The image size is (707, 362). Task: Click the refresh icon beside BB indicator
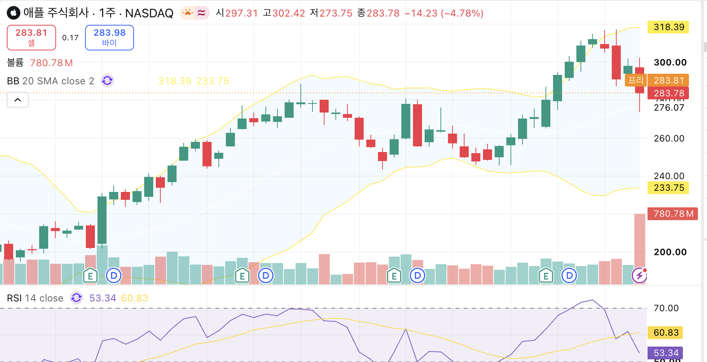tap(107, 81)
